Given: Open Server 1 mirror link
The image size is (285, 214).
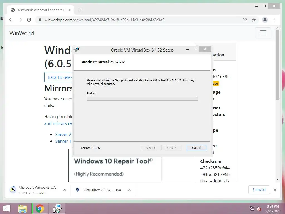Looking at the screenshot, I should point(63,141).
